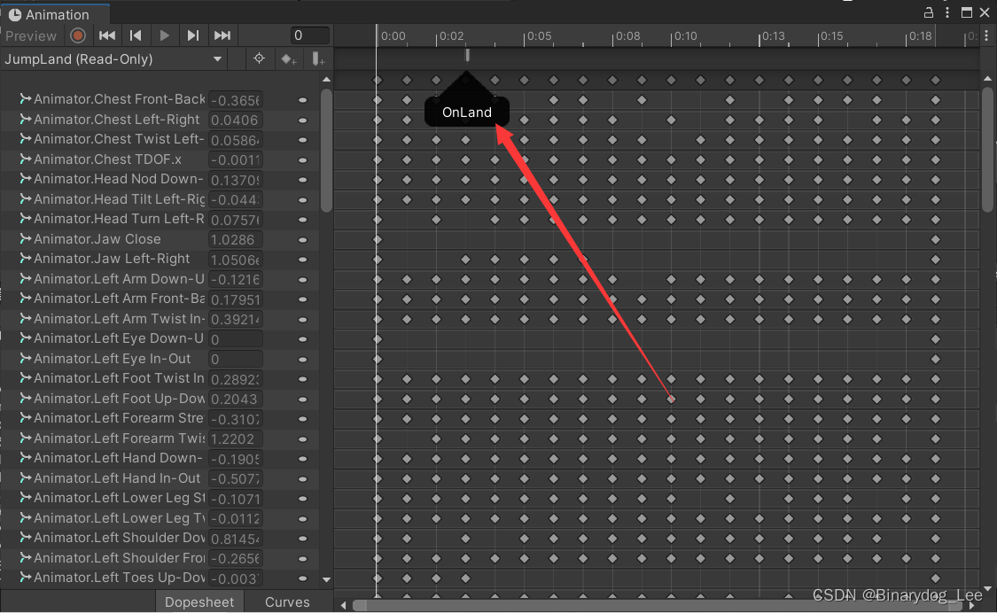Screen dimensions: 997x613
Task: Open the Left Arm Front-Back options menu
Action: [303, 299]
